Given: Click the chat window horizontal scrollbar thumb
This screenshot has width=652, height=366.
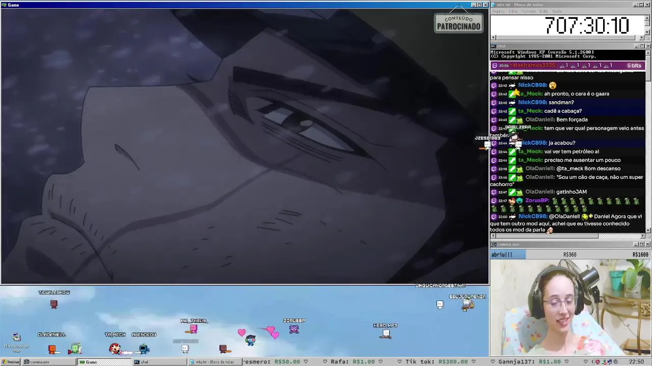Looking at the screenshot, I should click(x=547, y=235).
